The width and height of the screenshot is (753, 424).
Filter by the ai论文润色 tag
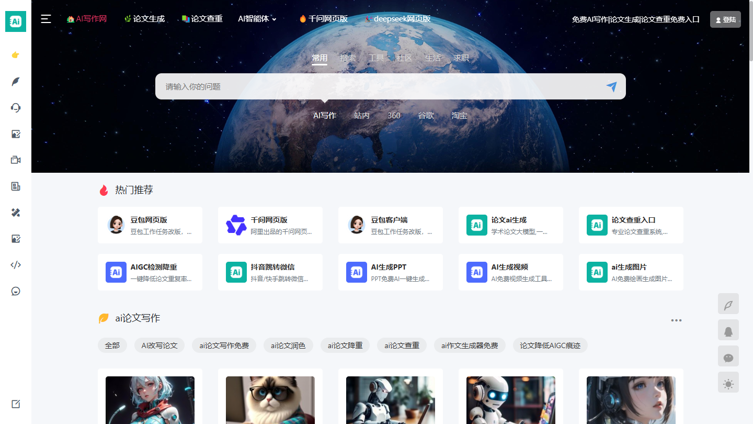click(x=288, y=345)
